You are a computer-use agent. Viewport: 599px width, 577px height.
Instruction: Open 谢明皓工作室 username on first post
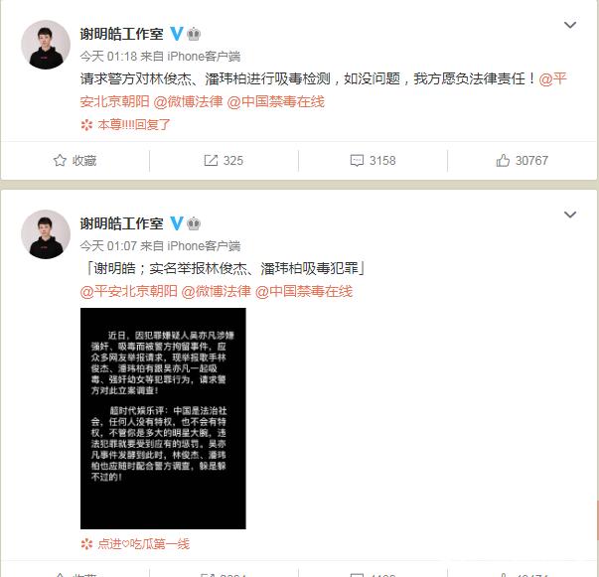121,34
